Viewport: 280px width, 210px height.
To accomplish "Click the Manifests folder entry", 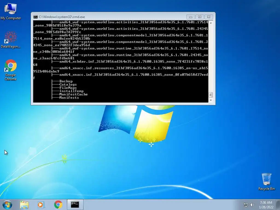I will click(69, 98).
